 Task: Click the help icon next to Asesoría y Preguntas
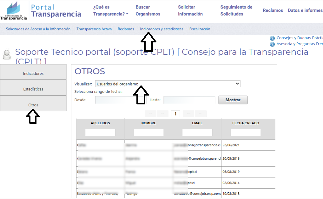(272, 44)
